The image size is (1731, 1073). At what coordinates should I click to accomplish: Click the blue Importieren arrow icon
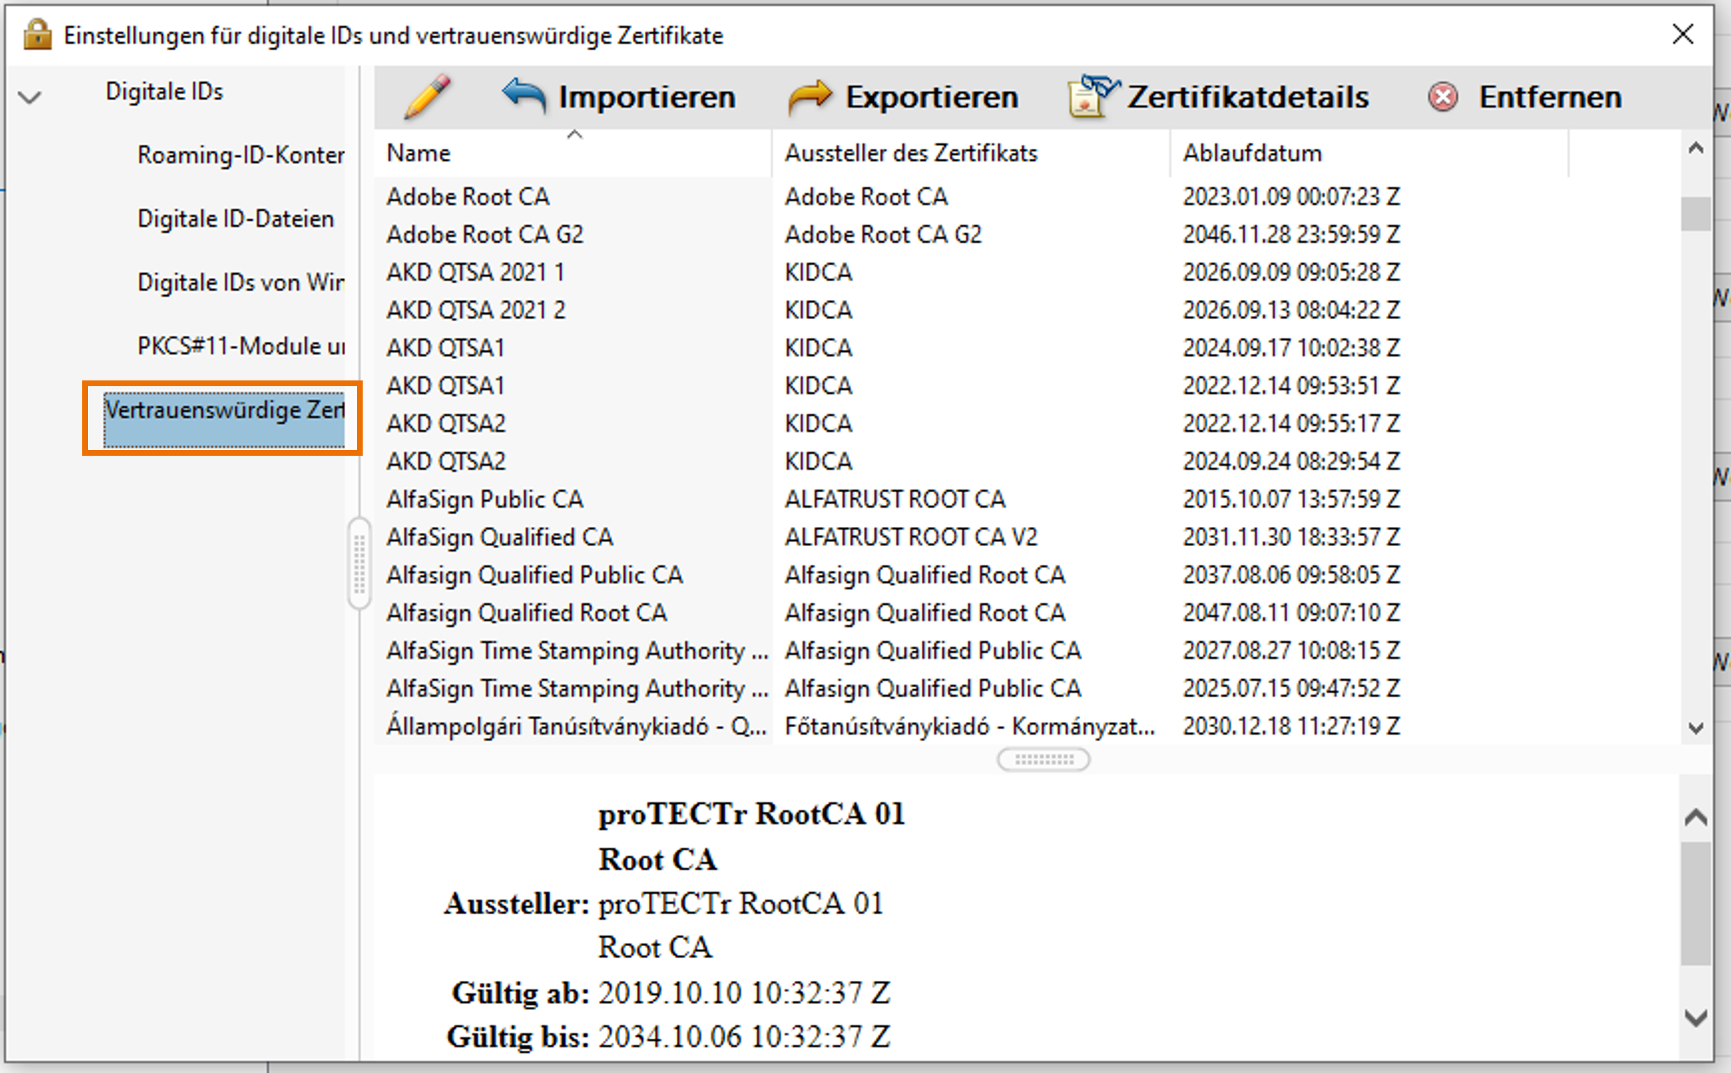click(524, 97)
